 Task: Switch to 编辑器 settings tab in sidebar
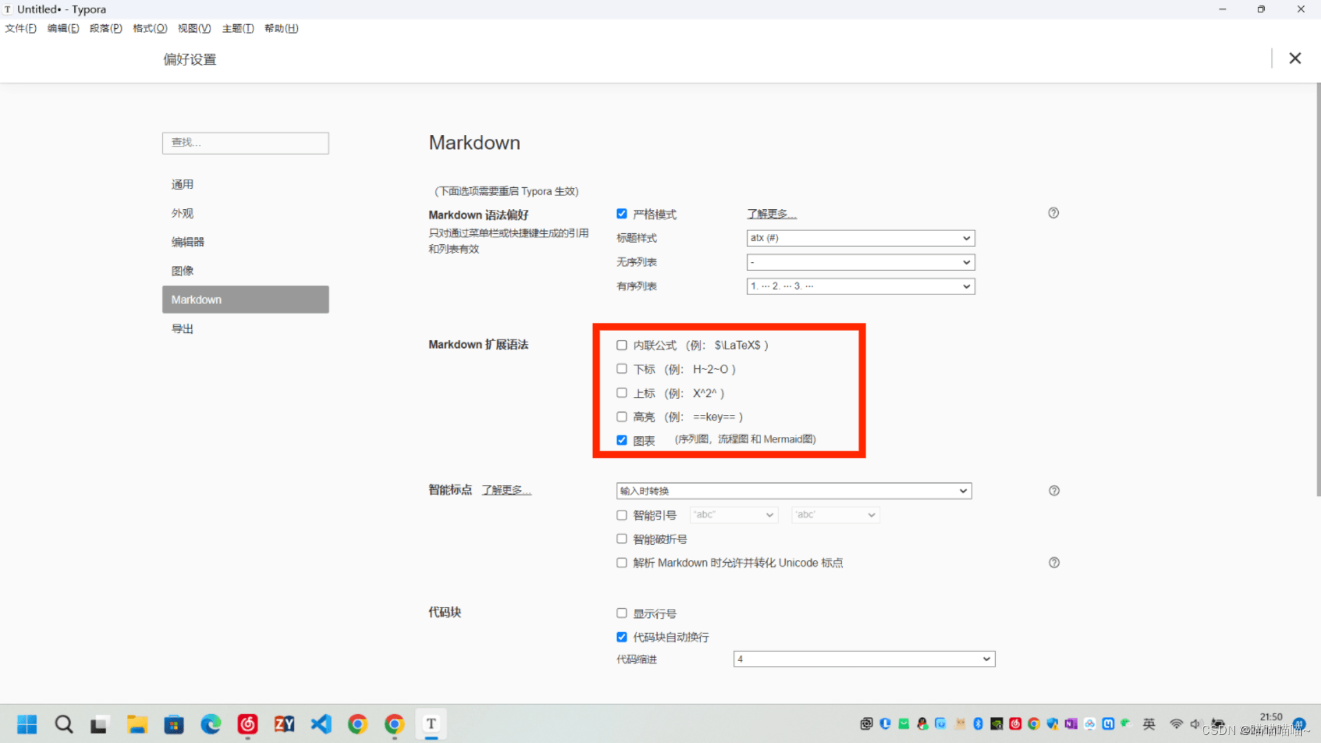(188, 242)
